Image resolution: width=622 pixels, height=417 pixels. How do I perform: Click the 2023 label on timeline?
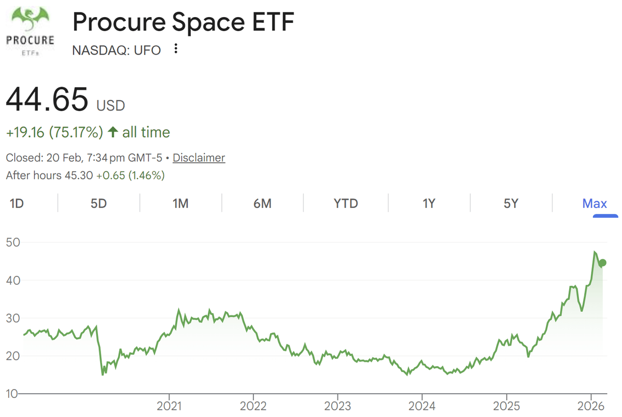tap(337, 405)
